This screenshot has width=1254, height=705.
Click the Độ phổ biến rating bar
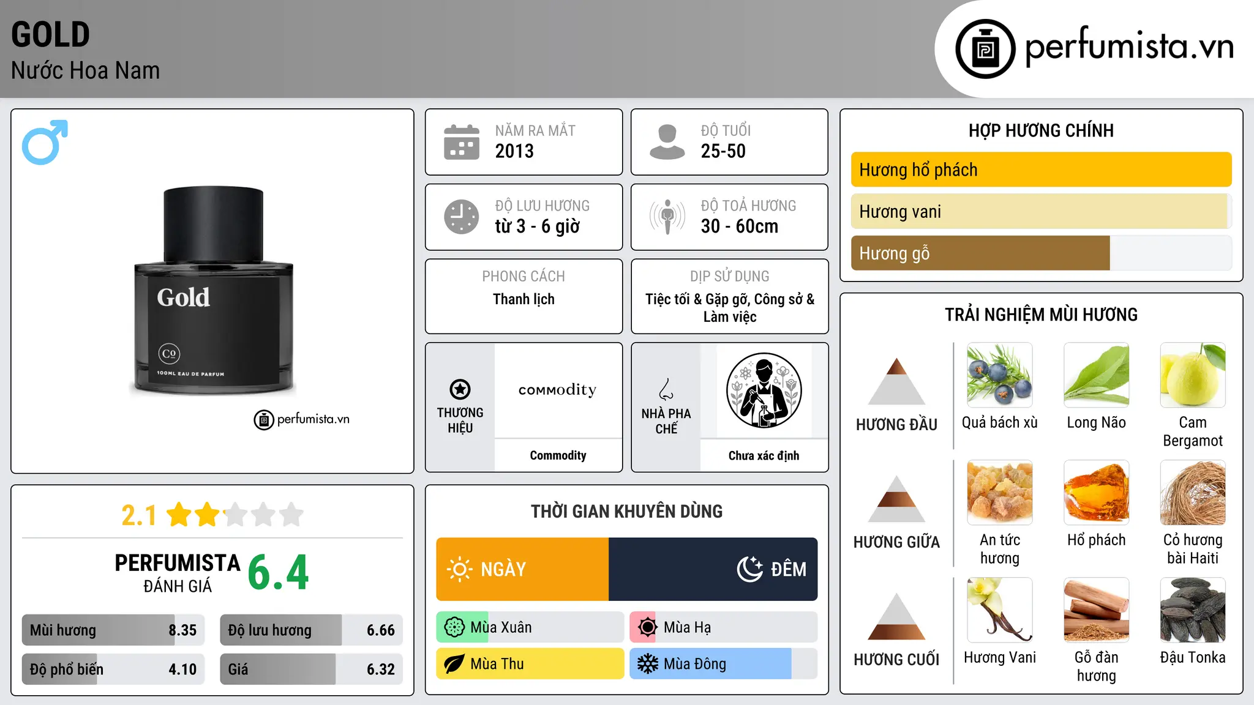[x=113, y=669]
